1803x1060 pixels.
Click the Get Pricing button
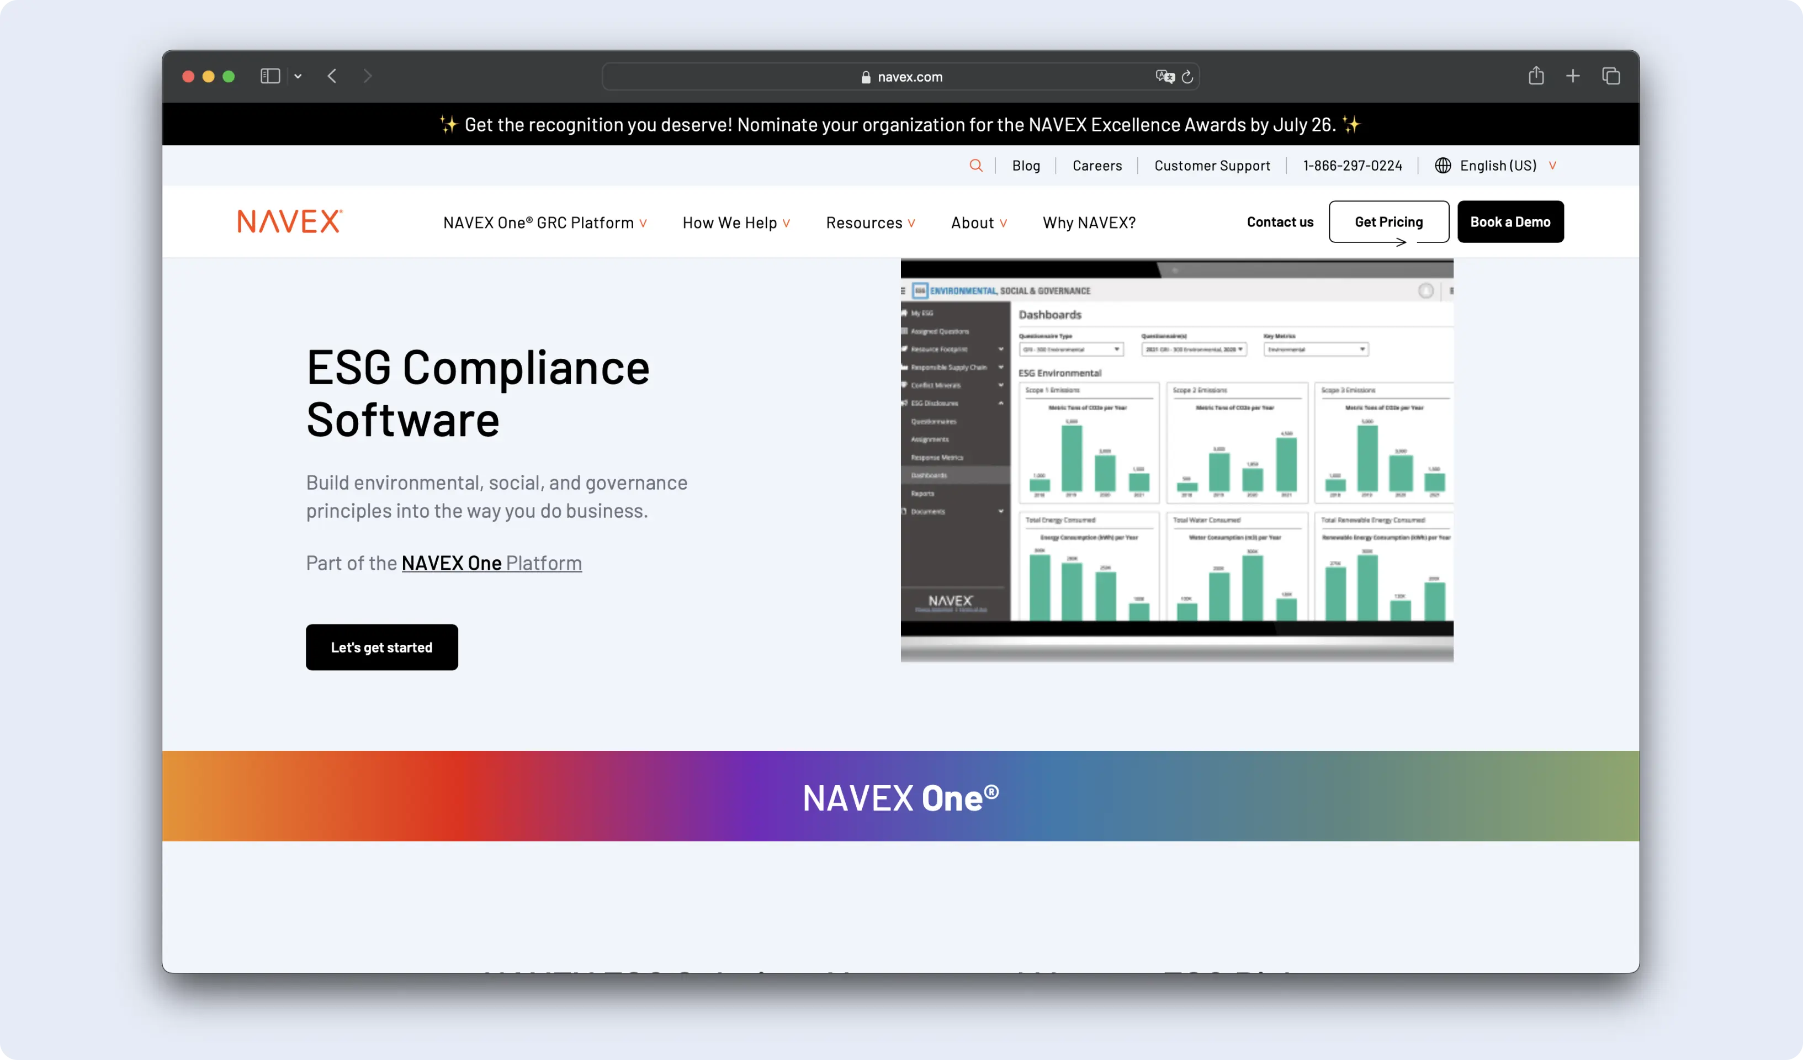(x=1388, y=222)
